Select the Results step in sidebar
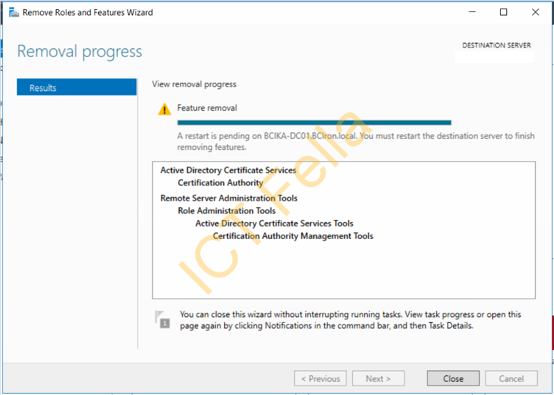 click(76, 88)
